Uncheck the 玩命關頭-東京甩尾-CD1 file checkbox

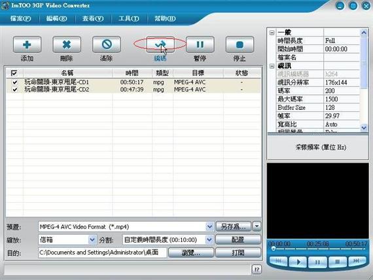(x=15, y=82)
